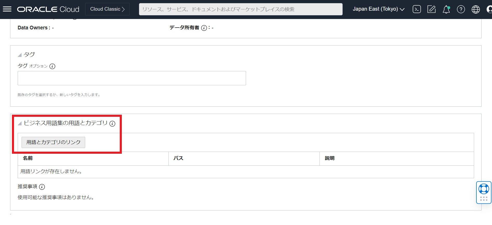Show info icon next to タグ オプション

point(52,66)
